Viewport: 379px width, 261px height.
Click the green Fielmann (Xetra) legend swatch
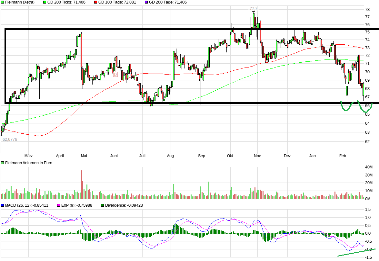[3, 2]
